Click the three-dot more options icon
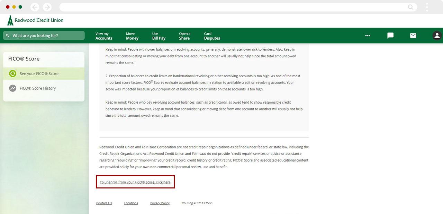443x214 pixels. coord(368,36)
